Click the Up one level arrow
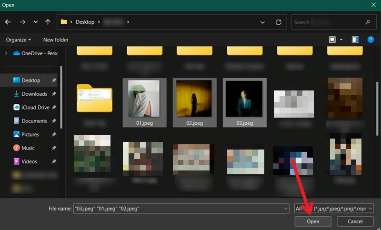 [48, 22]
